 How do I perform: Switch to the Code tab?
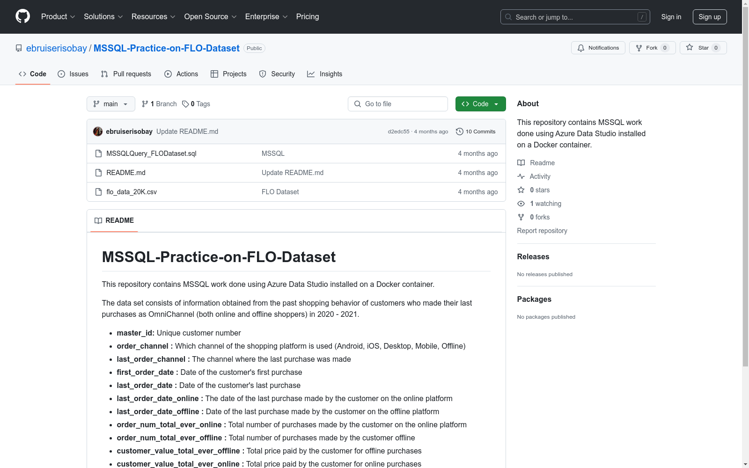[x=33, y=74]
